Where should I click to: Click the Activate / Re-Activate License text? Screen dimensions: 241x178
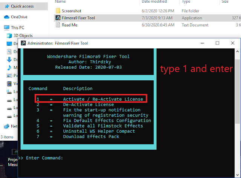pyautogui.click(x=103, y=99)
